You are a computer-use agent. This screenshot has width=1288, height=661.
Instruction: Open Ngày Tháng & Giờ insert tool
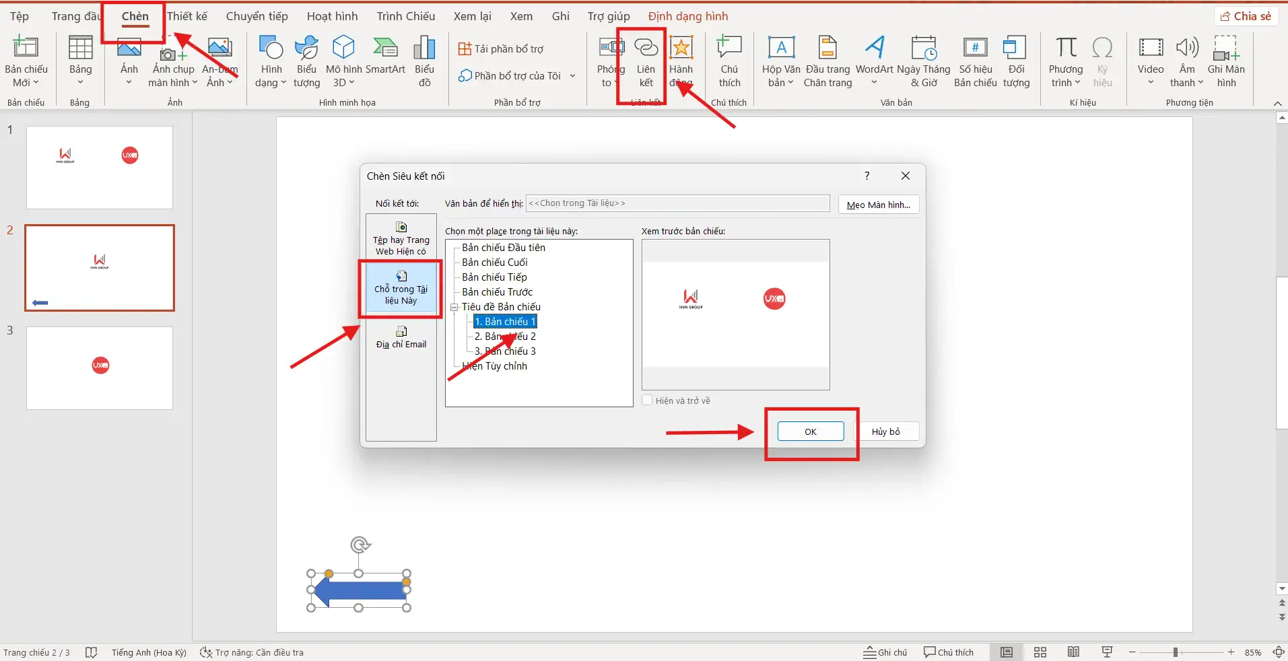pos(924,59)
